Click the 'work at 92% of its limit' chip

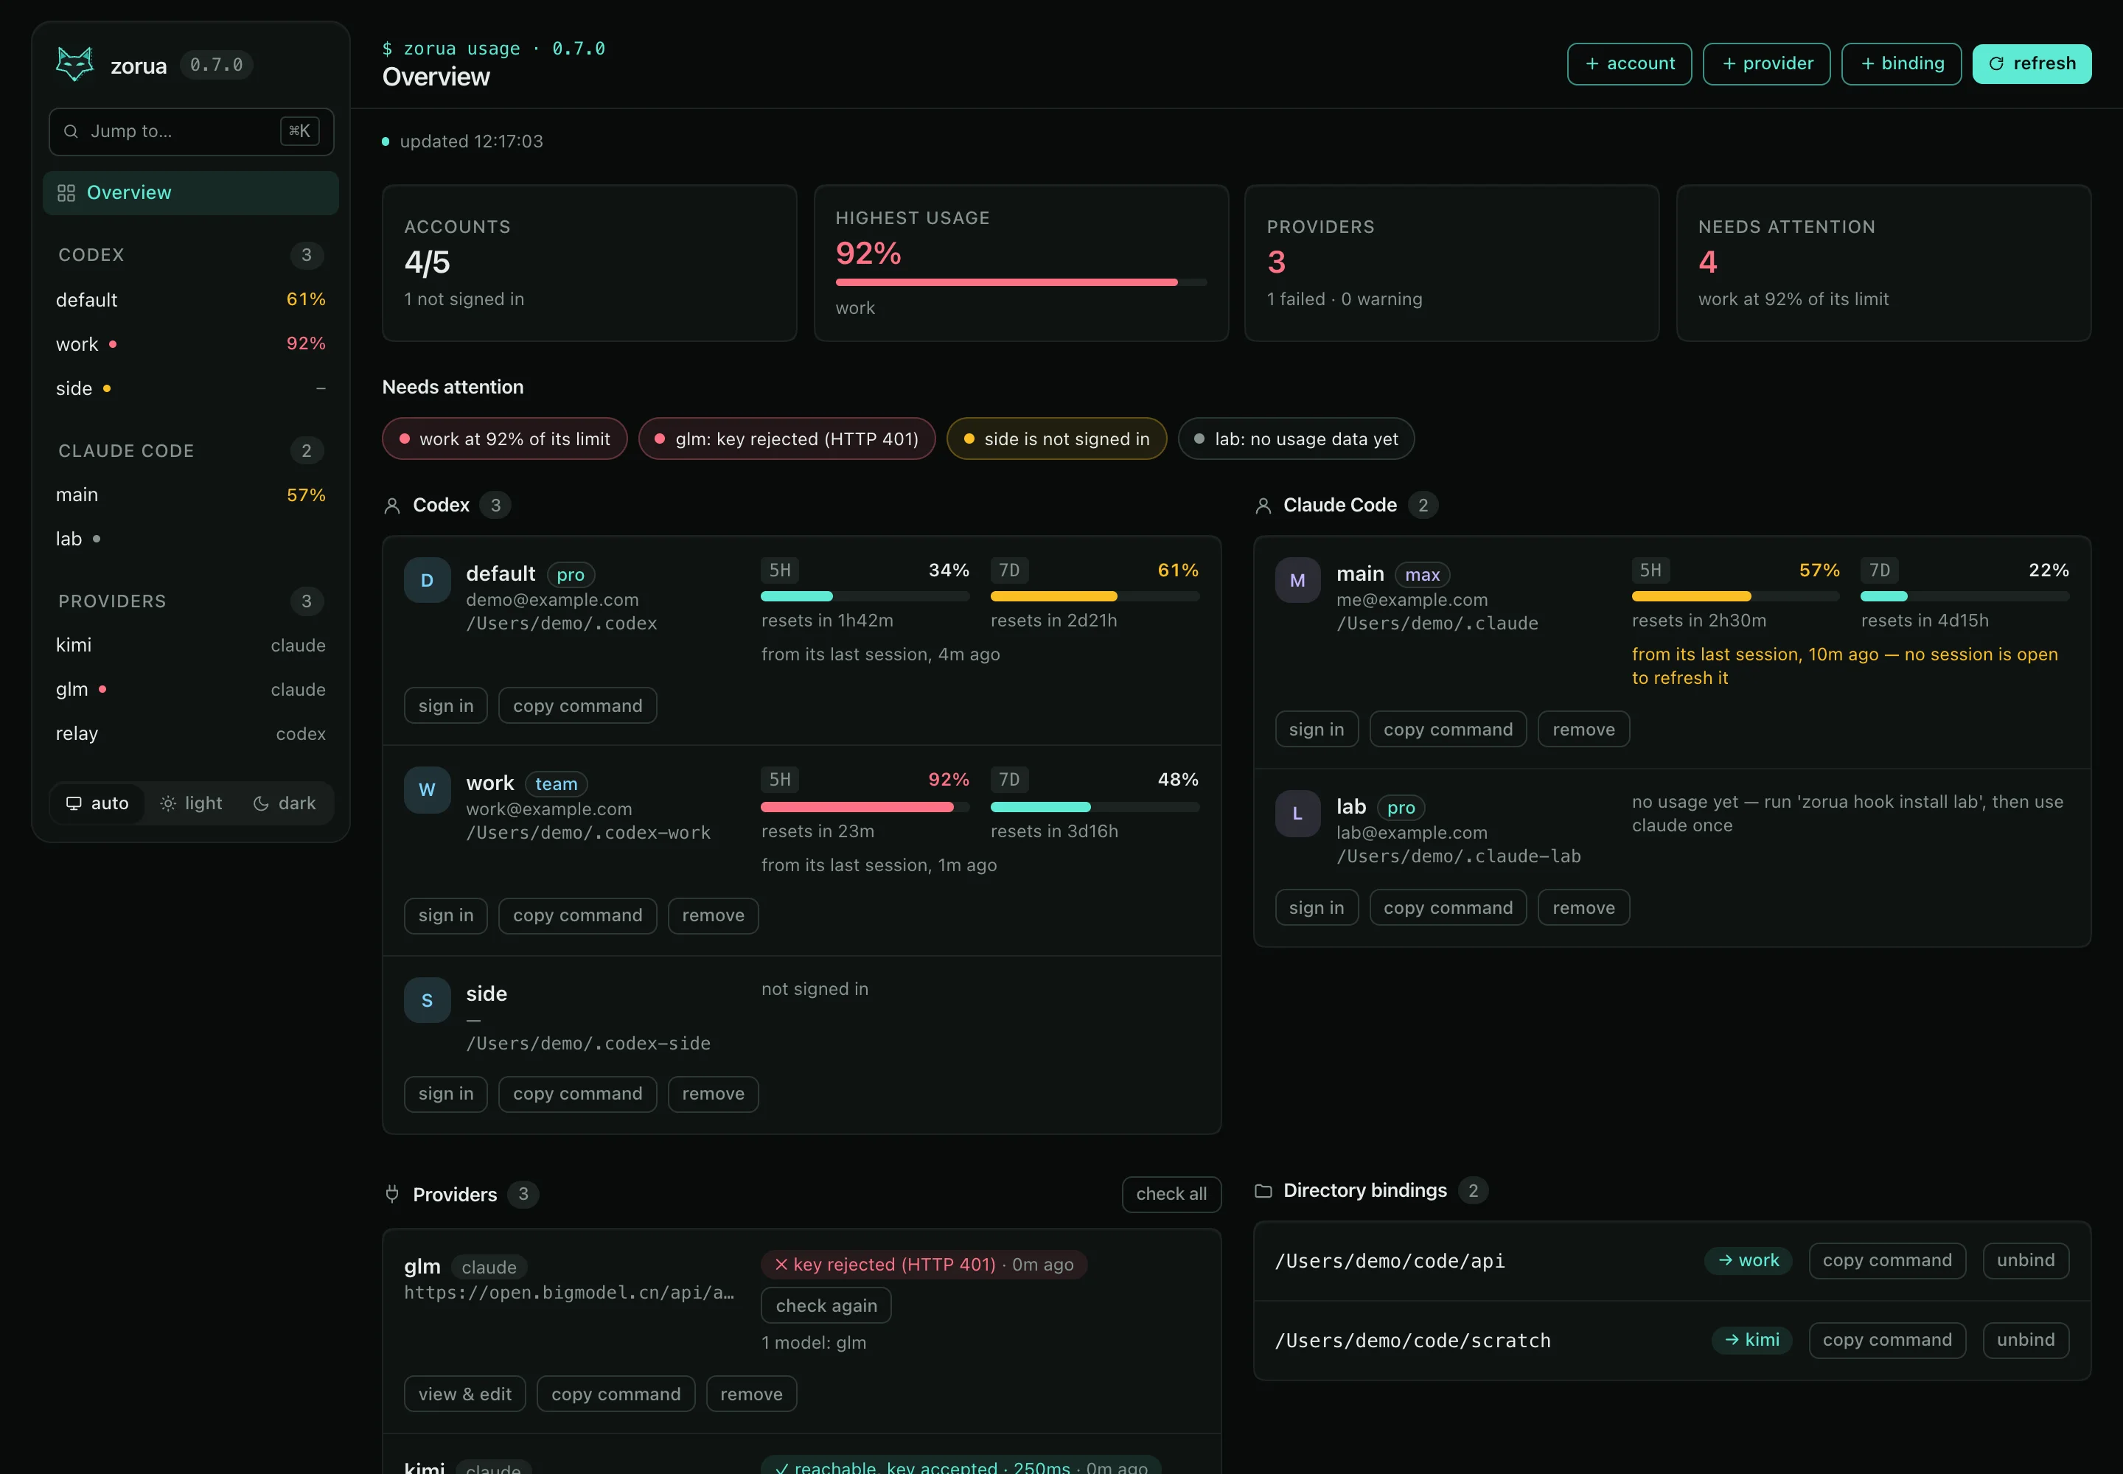[x=504, y=439]
